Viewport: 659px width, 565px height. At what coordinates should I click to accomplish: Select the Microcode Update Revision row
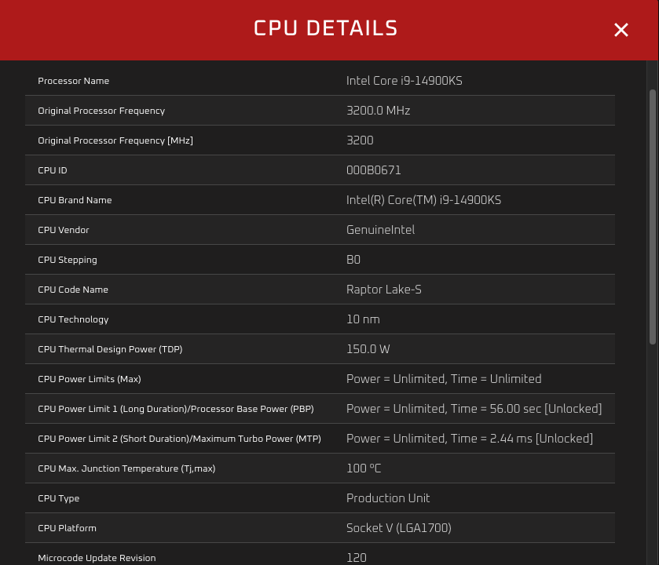click(x=320, y=556)
